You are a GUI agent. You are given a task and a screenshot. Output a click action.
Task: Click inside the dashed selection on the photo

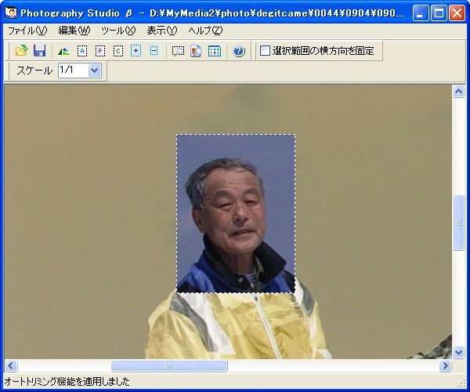point(235,212)
